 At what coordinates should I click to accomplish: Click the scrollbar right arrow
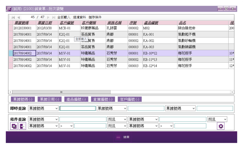click(232, 92)
